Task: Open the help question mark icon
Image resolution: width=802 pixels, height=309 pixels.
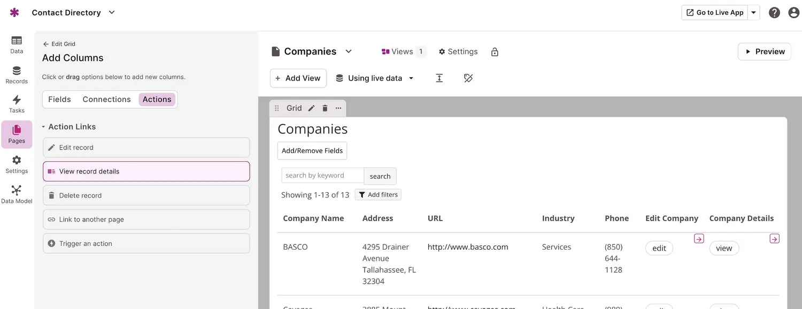Action: tap(774, 13)
